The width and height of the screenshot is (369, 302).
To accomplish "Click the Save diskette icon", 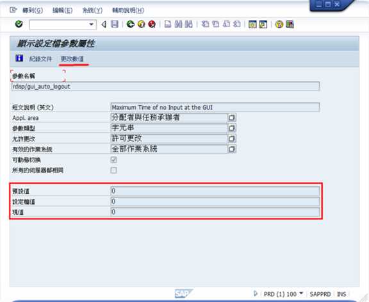I will pyautogui.click(x=115, y=24).
